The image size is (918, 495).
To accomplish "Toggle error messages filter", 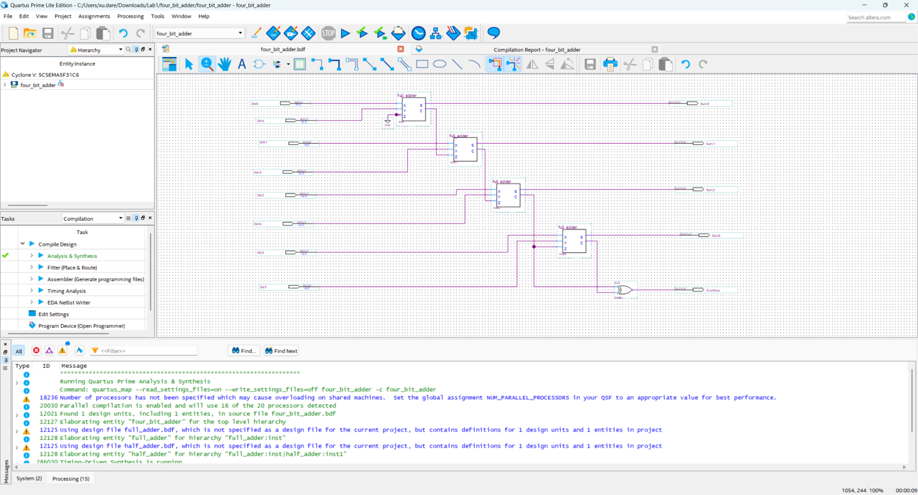I will [x=36, y=351].
